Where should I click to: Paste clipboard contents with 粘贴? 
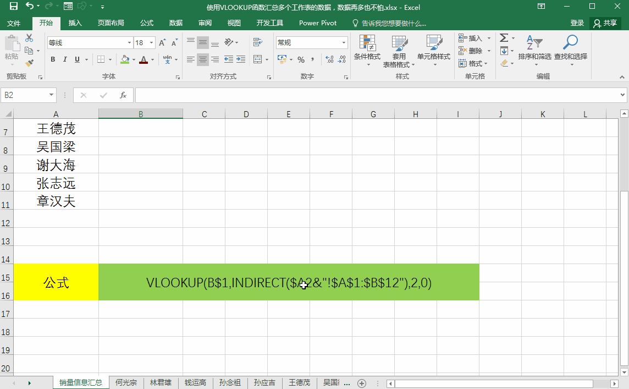(x=12, y=50)
